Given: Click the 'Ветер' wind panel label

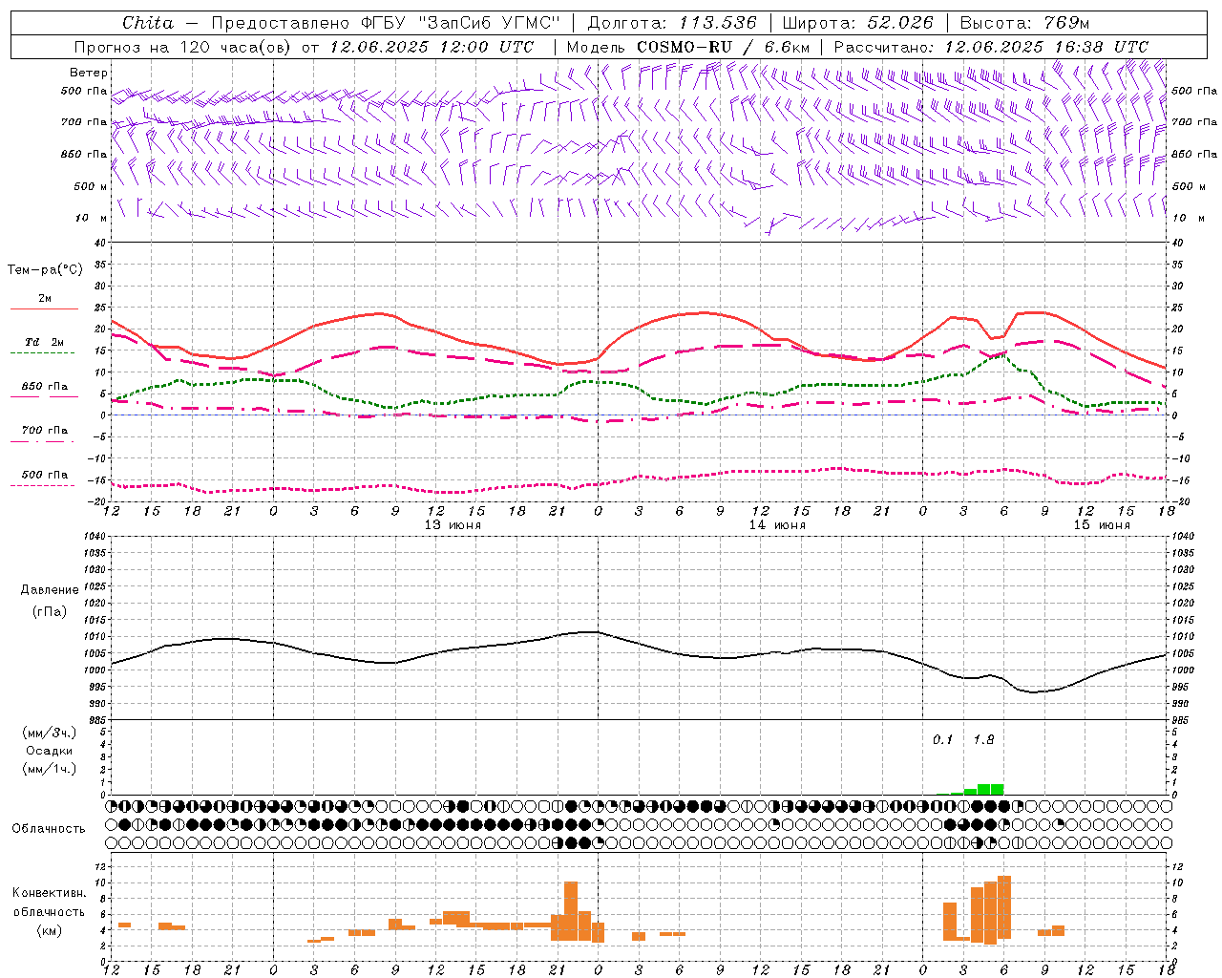Looking at the screenshot, I should 89,73.
